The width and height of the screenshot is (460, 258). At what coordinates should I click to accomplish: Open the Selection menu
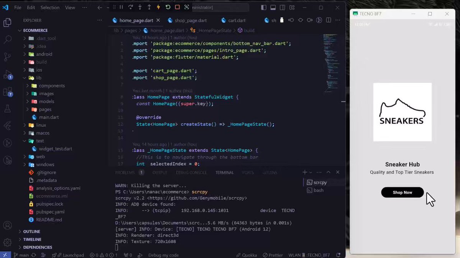click(50, 8)
